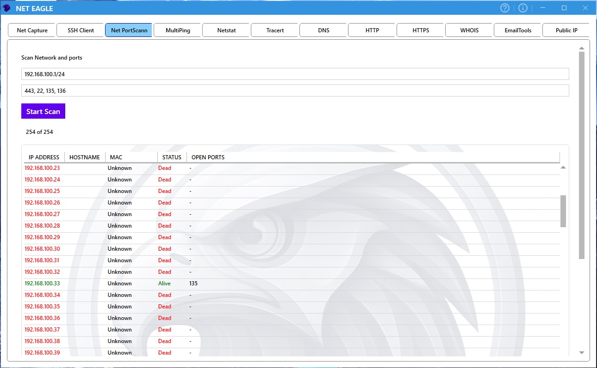Select the Net PortScann tab
The image size is (597, 368).
(129, 30)
